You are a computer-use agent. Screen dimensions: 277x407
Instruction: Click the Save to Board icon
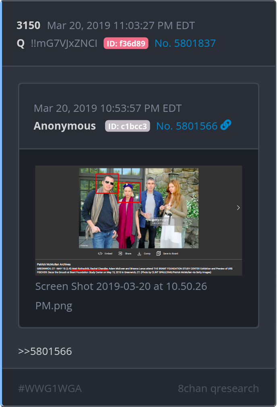159,253
